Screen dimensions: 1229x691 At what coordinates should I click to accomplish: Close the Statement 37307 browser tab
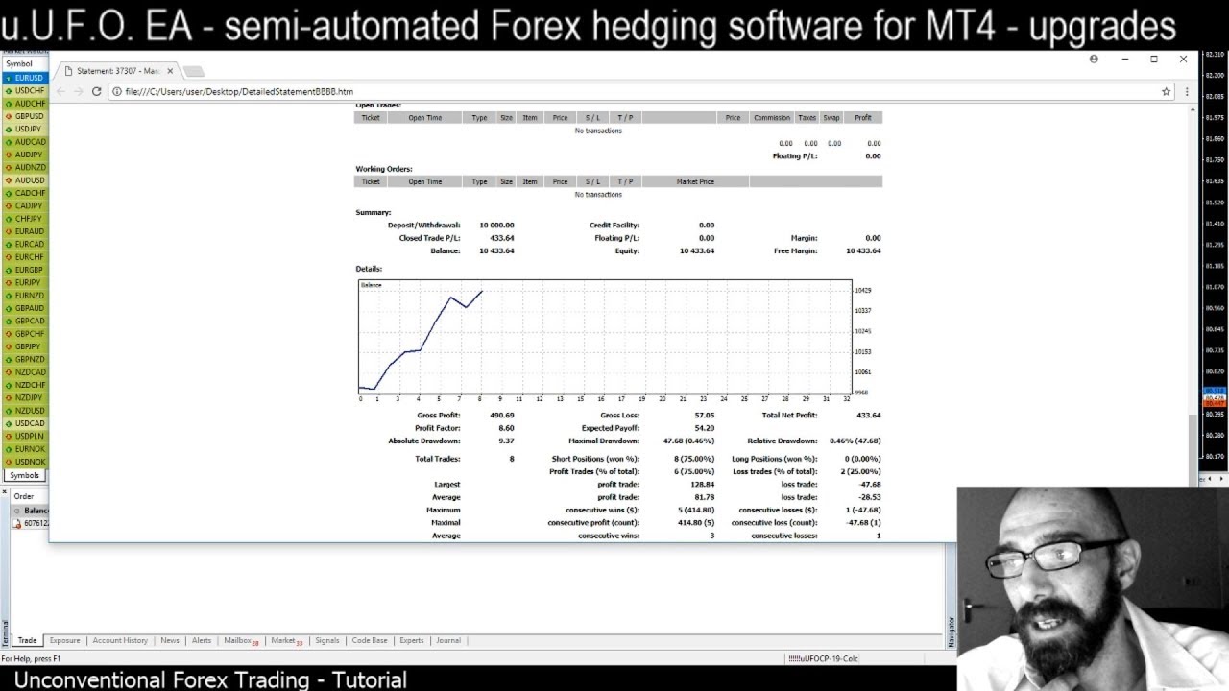(170, 71)
